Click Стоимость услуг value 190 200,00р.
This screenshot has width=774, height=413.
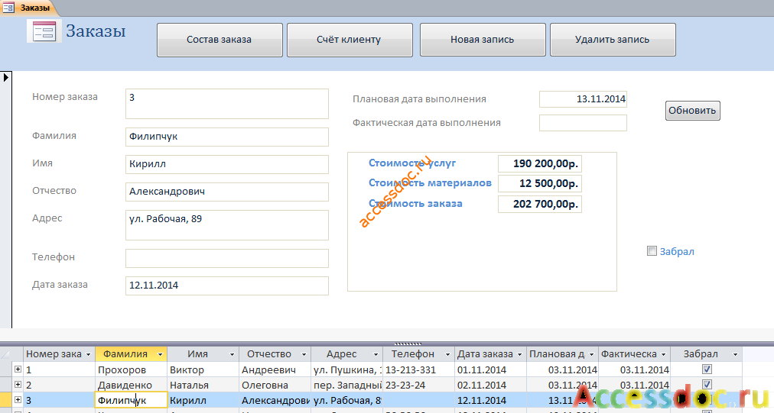click(x=540, y=163)
